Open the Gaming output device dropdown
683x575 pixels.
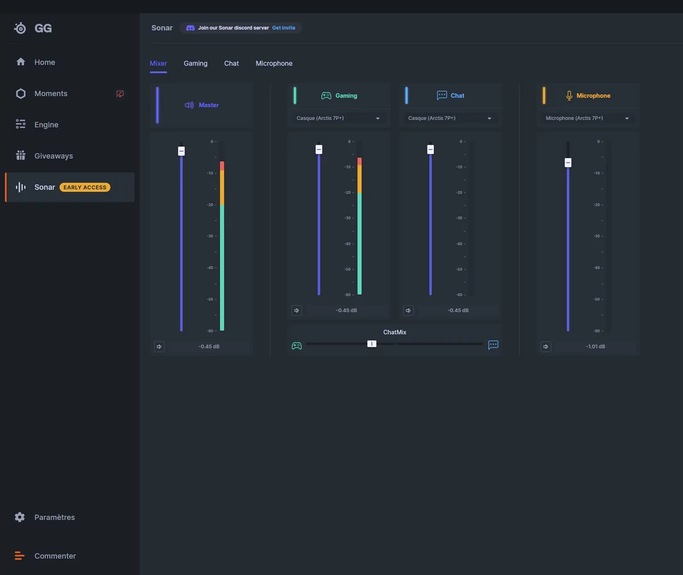[339, 118]
